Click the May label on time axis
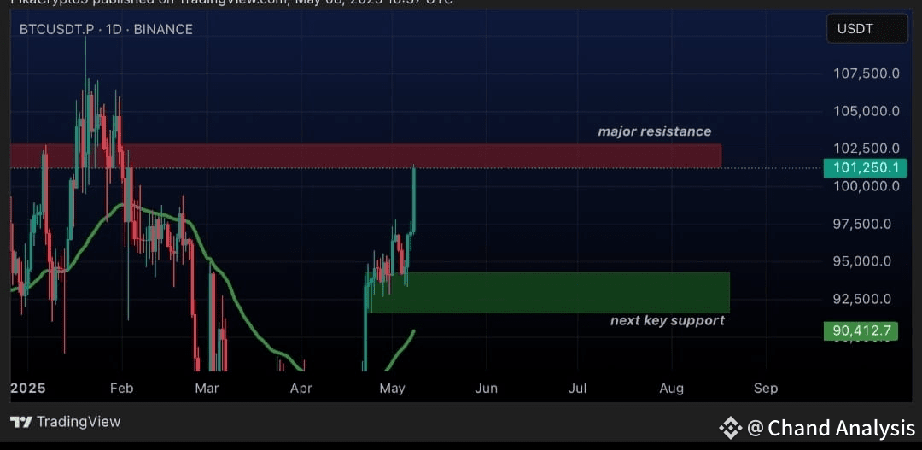The height and width of the screenshot is (450, 922). [393, 389]
